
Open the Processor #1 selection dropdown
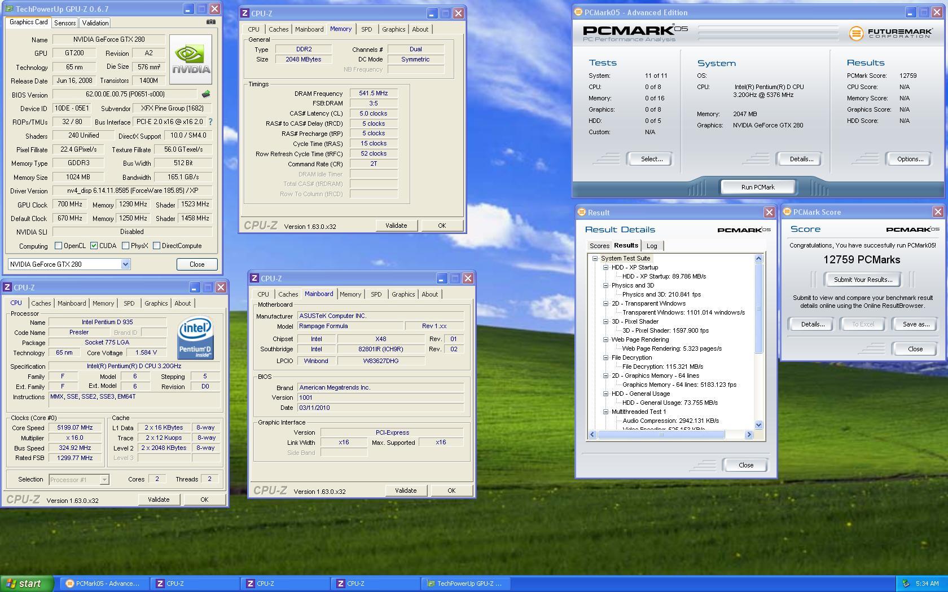click(104, 480)
